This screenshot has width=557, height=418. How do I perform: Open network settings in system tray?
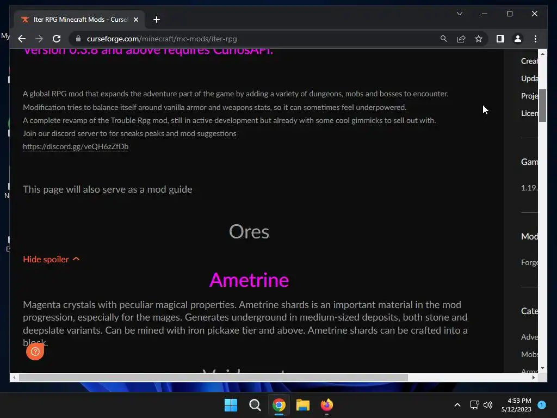tap(474, 405)
